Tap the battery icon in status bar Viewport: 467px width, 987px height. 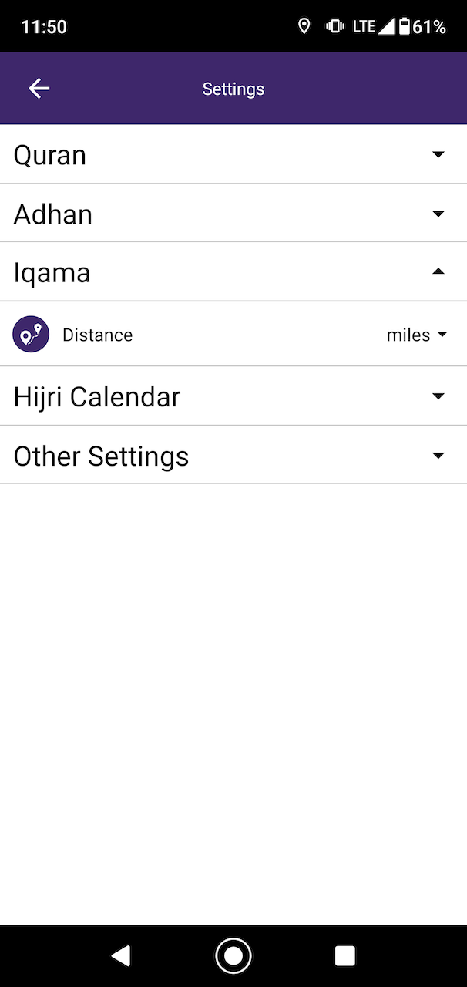coord(404,27)
